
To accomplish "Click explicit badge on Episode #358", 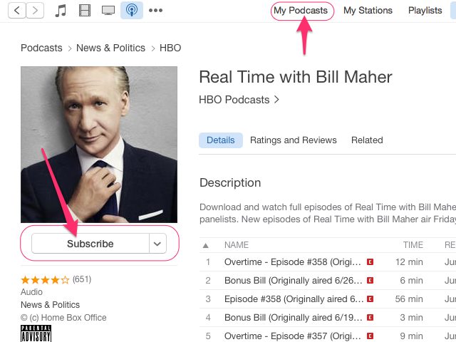I will pos(370,299).
